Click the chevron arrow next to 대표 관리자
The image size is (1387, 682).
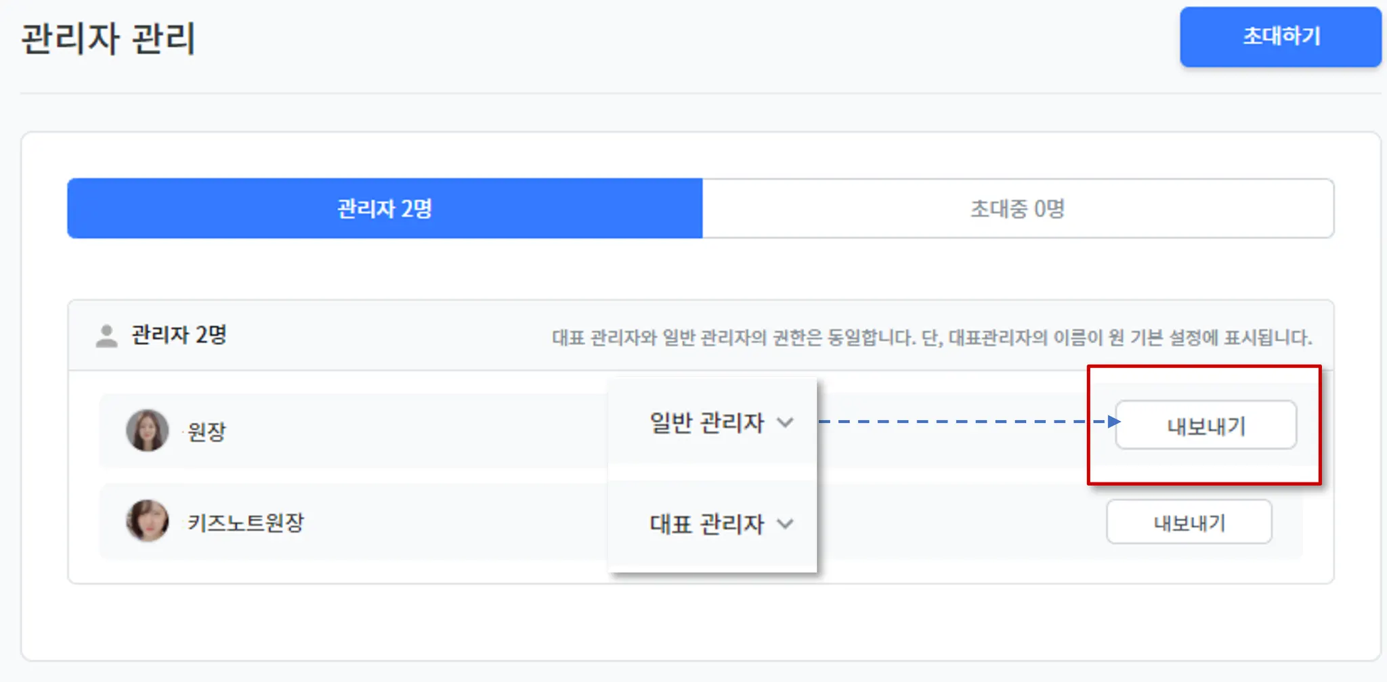coord(785,524)
